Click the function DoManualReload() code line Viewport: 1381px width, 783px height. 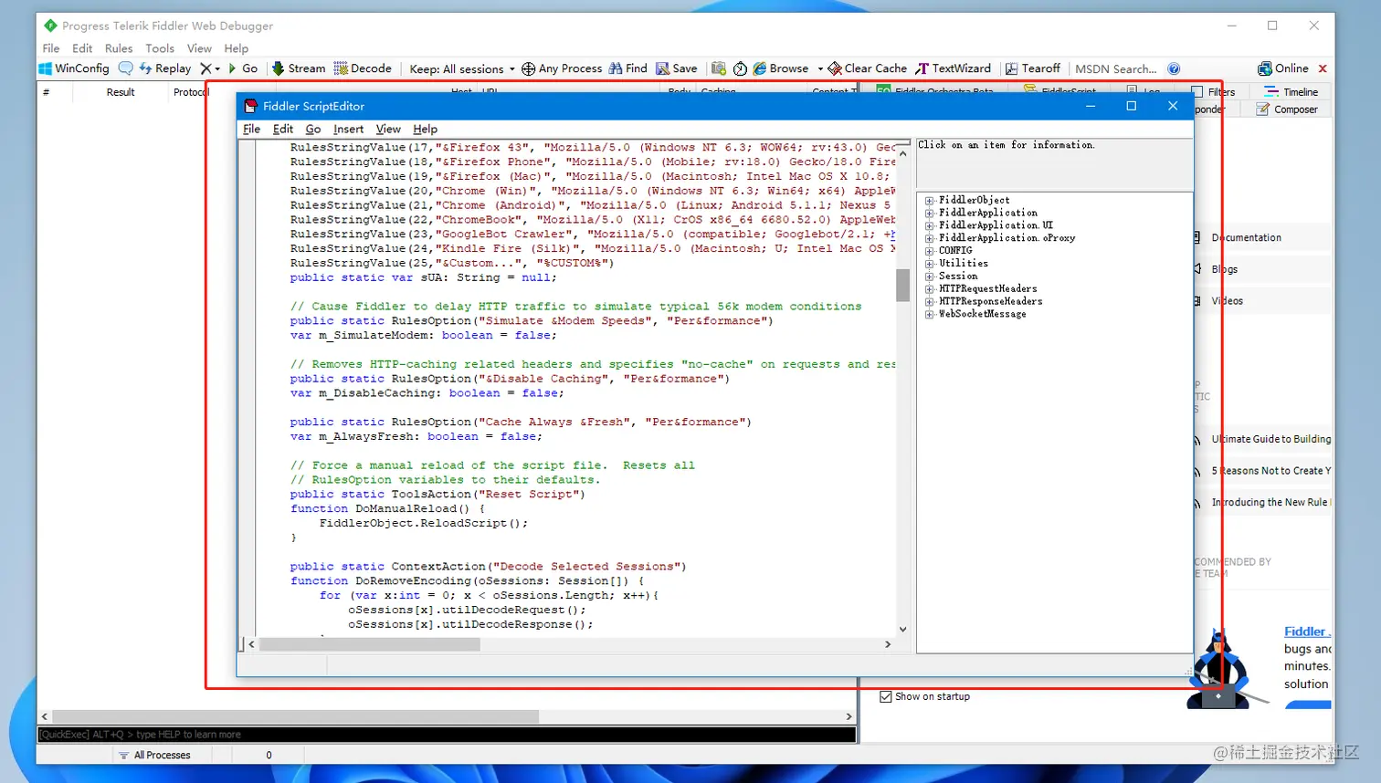tap(388, 508)
